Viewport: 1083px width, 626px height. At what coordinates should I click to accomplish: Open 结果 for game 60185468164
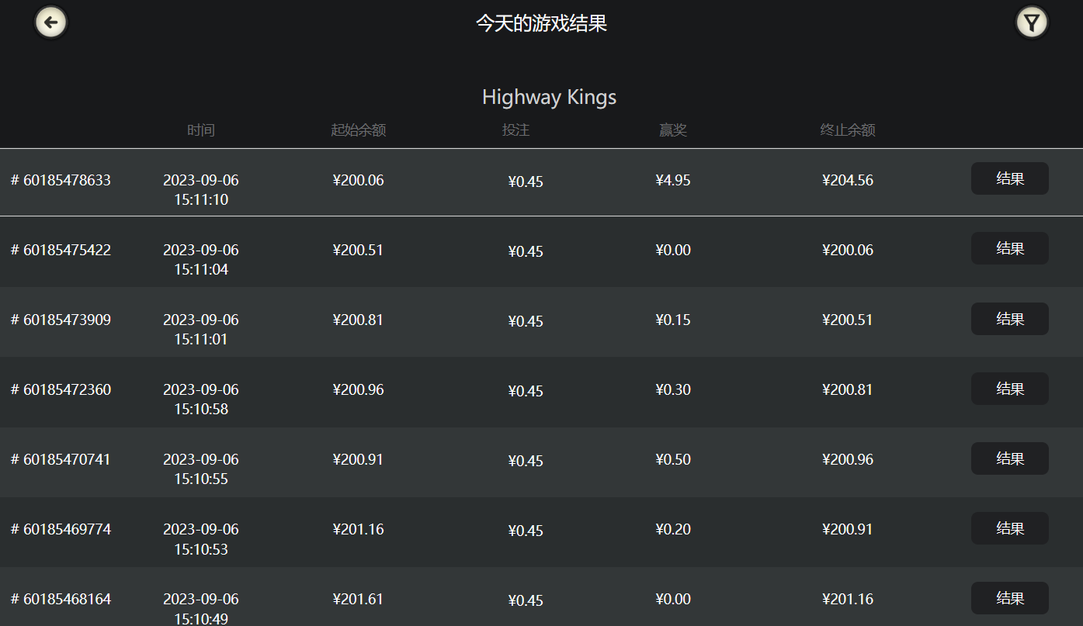pyautogui.click(x=1010, y=598)
